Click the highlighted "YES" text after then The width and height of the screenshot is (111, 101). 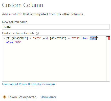point(93,38)
